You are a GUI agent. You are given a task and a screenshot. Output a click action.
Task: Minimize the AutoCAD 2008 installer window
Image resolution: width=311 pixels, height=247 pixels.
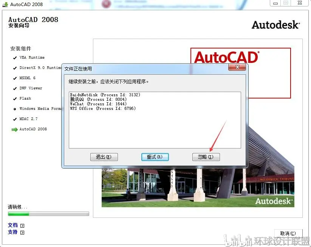pos(275,3)
